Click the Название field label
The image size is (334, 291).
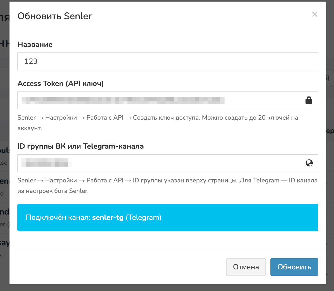[x=35, y=45]
